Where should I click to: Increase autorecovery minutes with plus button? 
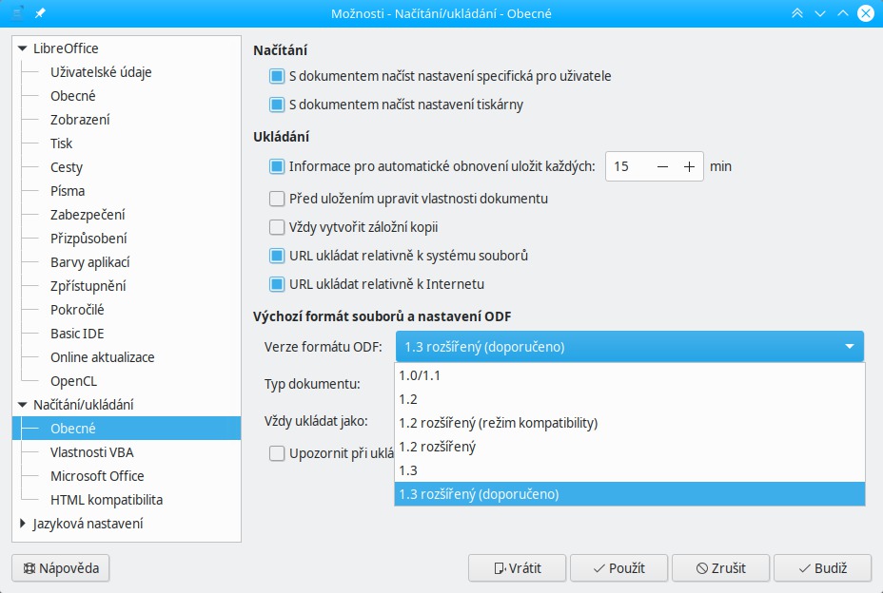pos(689,166)
